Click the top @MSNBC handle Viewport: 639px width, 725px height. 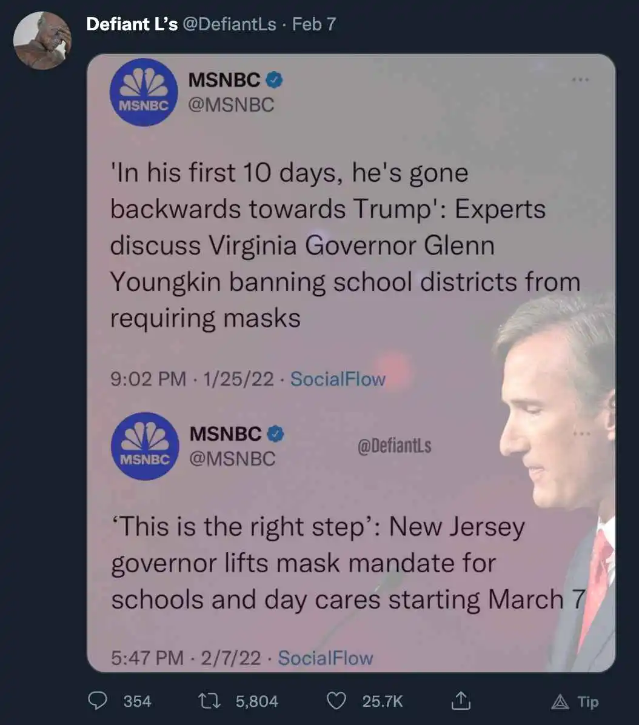[231, 104]
